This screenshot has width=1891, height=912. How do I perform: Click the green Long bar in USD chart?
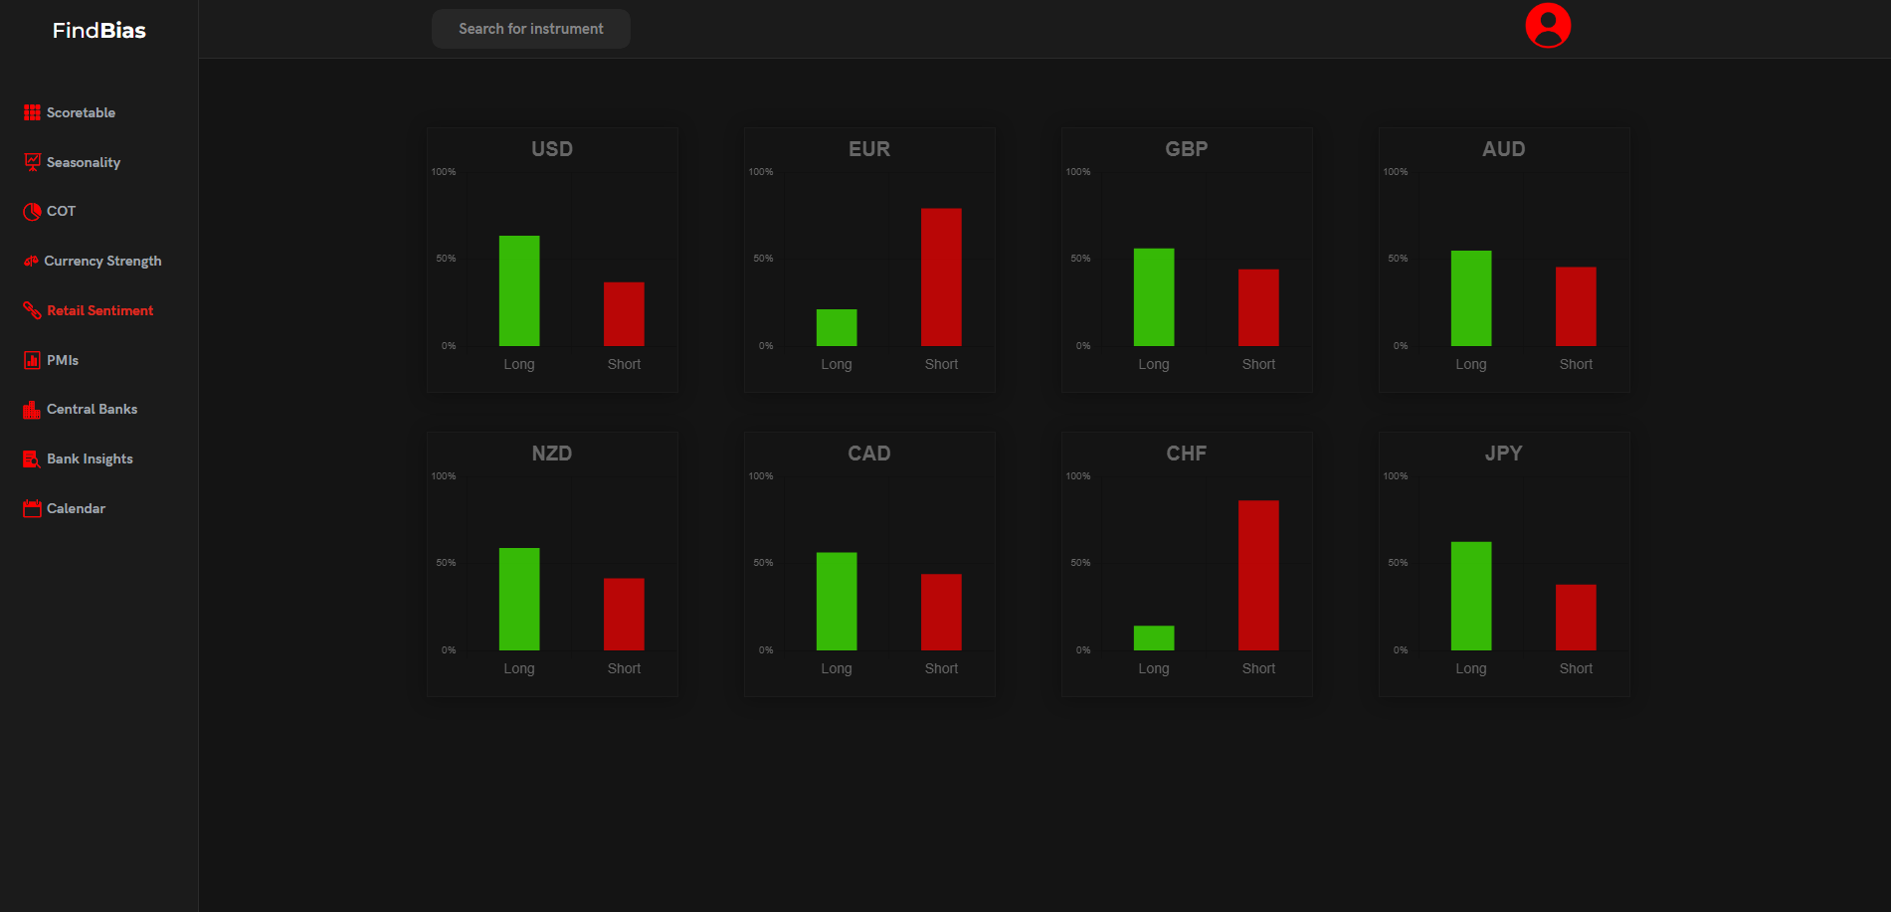519,290
